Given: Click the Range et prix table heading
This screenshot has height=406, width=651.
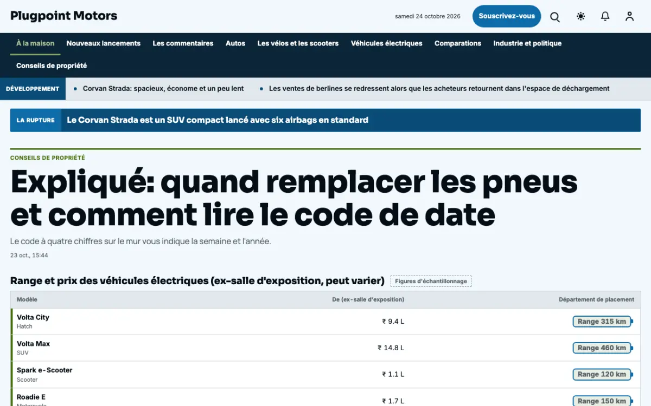Looking at the screenshot, I should click(x=197, y=281).
